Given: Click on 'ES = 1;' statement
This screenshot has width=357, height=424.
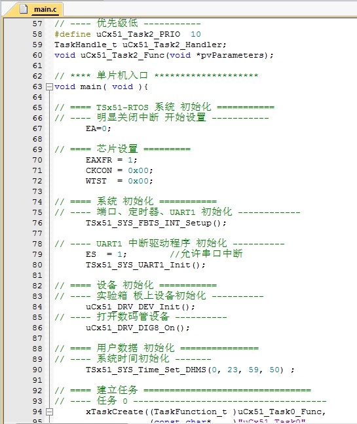Looking at the screenshot, I should pos(106,254).
